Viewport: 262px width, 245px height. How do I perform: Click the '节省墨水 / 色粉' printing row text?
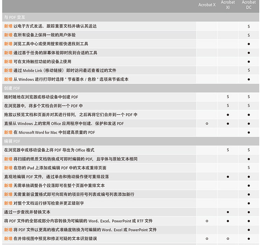click(71, 79)
